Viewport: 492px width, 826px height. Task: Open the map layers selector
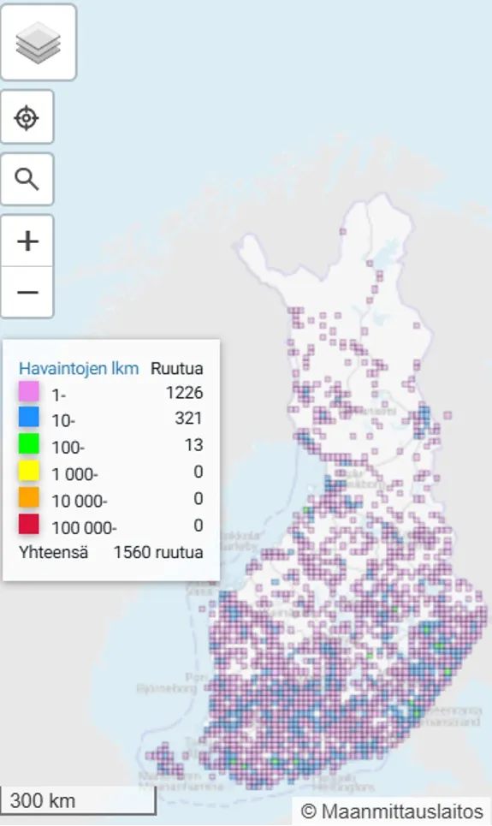point(38,42)
